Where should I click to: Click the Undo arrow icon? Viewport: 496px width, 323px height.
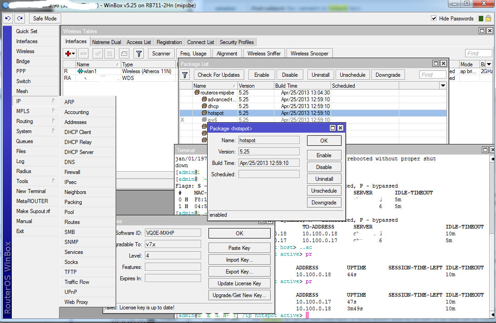coord(8,19)
